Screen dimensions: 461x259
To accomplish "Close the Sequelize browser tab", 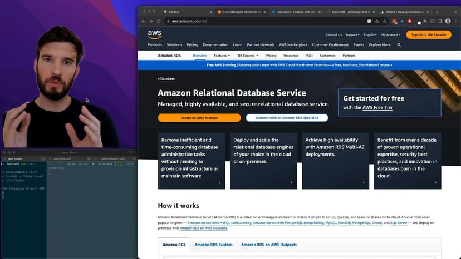I will point(320,12).
